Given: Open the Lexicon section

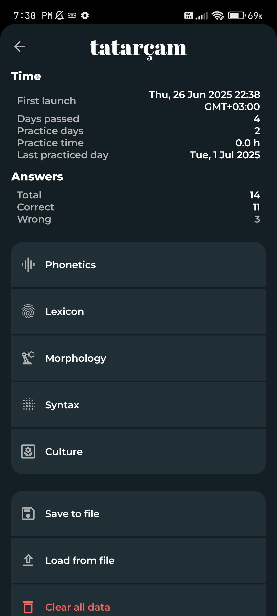Looking at the screenshot, I should click(x=138, y=311).
